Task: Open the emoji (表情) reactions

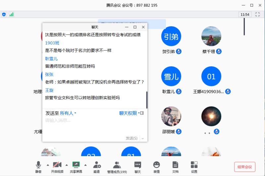Action: pyautogui.click(x=156, y=167)
